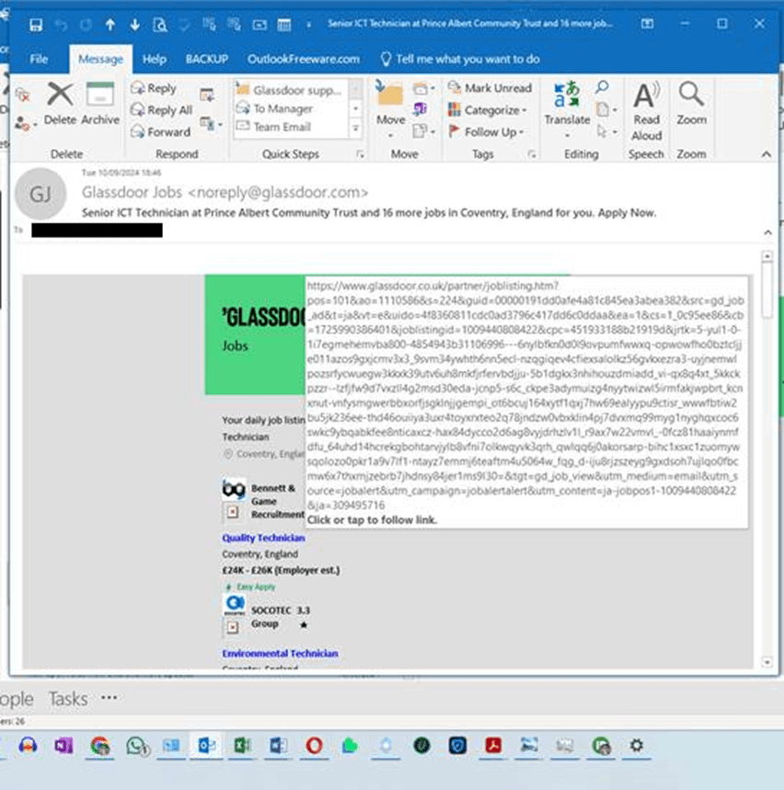
Task: Choose Reply All
Action: (x=161, y=110)
